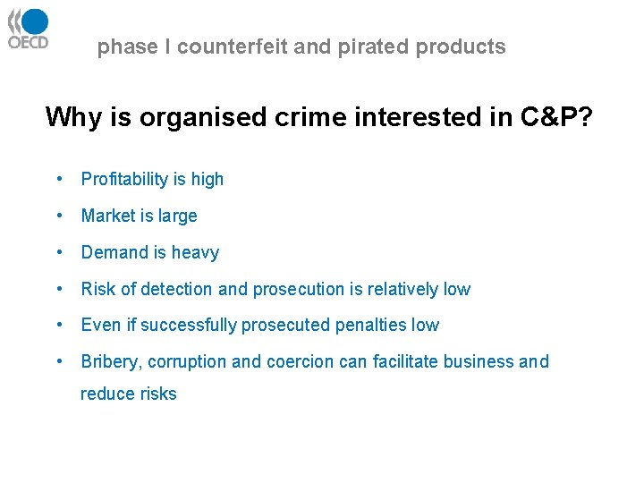Click the Bribery, corruption and coercion line

click(315, 362)
